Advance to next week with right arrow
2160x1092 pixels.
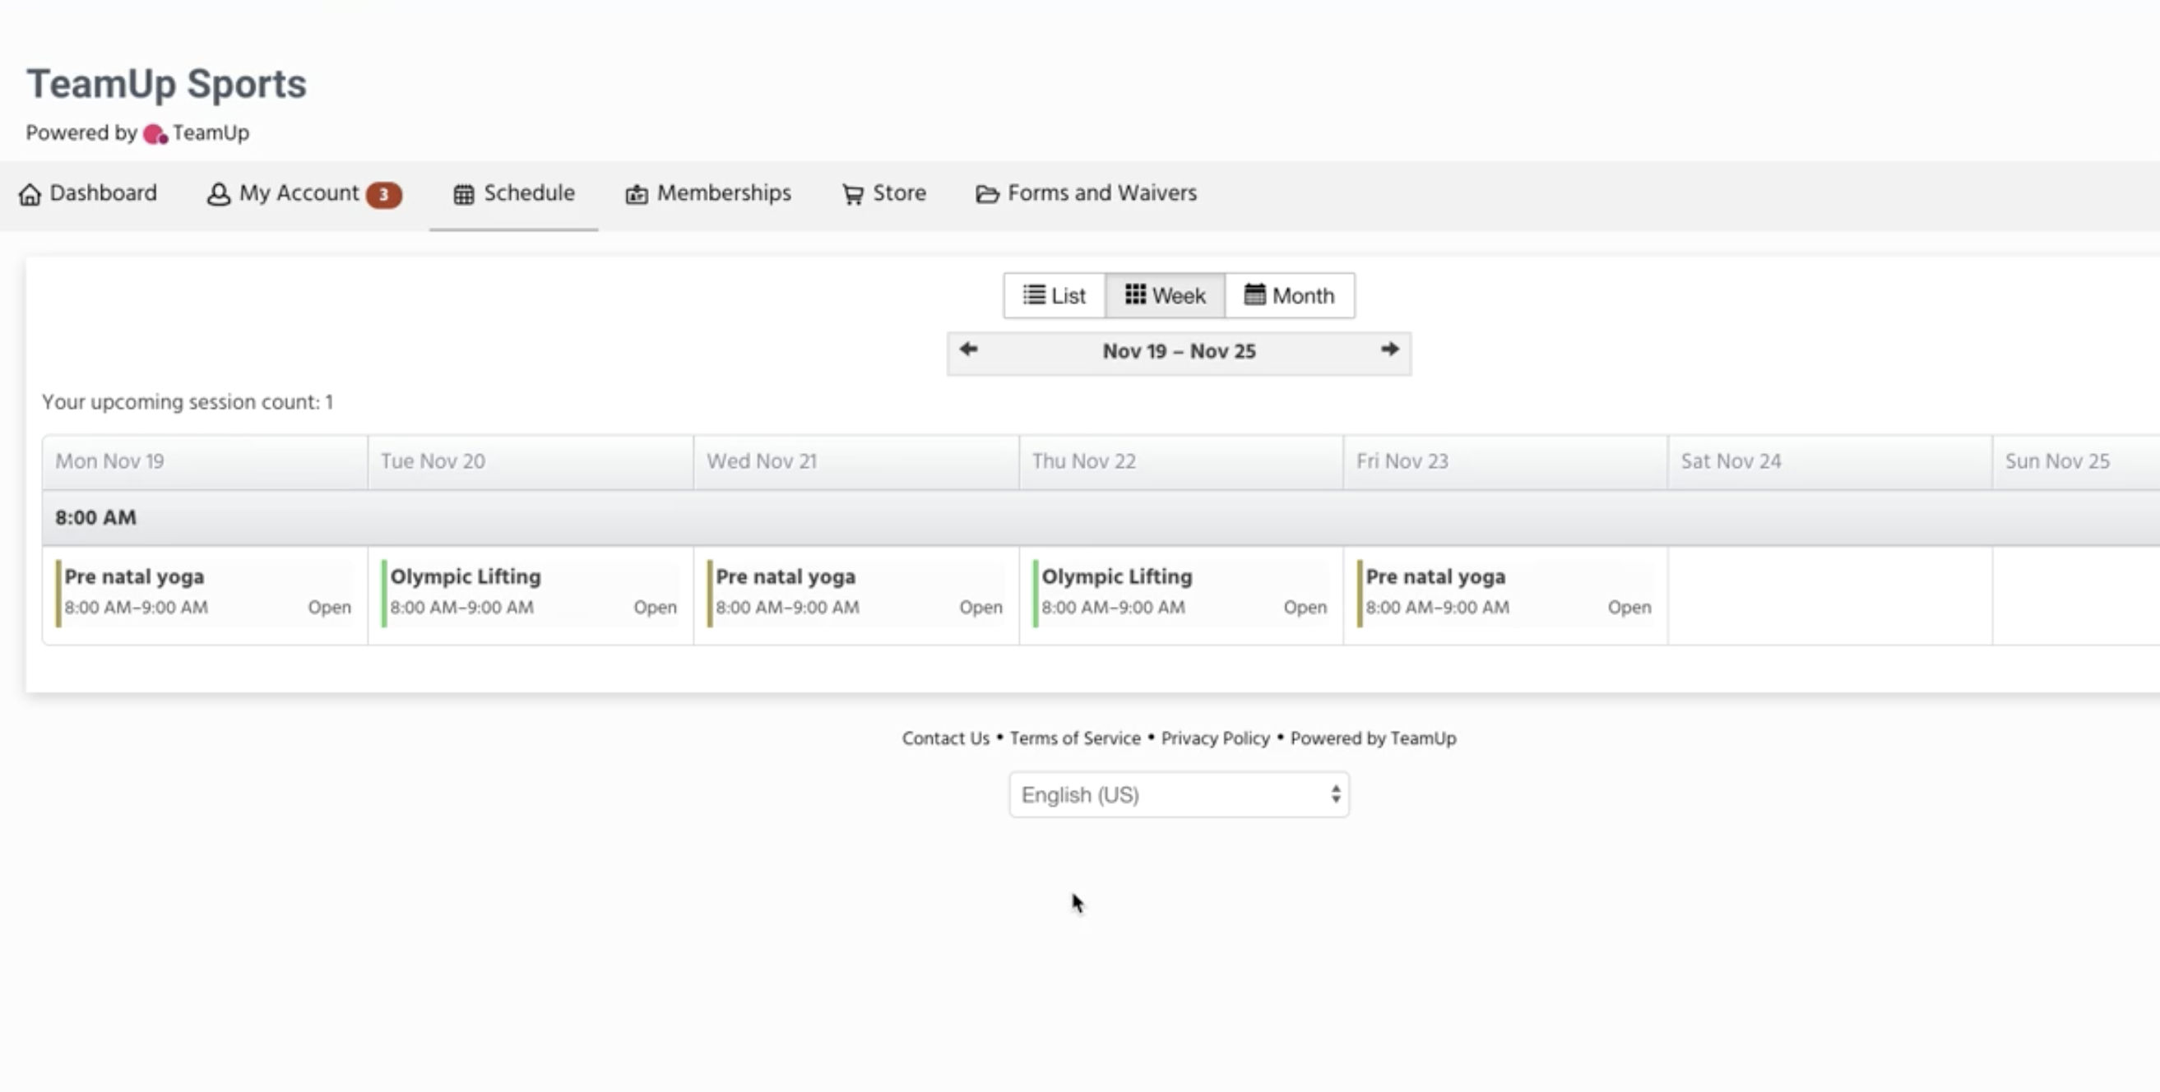(1389, 349)
